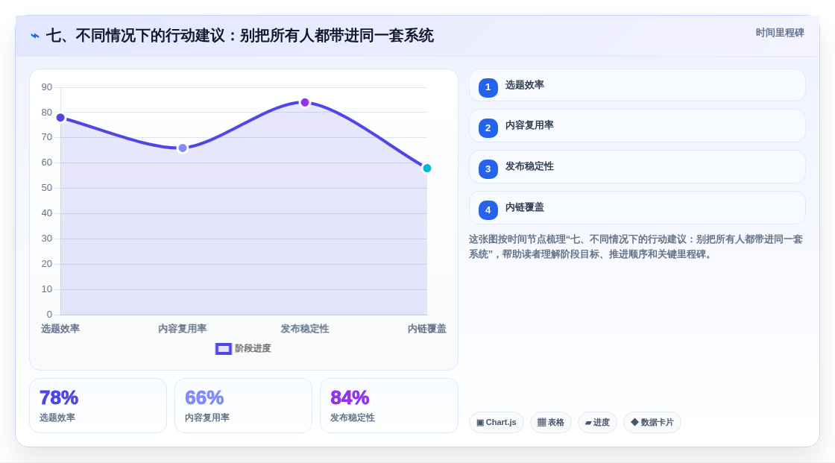Click the y-axis value 90
This screenshot has height=463, width=835.
[x=47, y=87]
